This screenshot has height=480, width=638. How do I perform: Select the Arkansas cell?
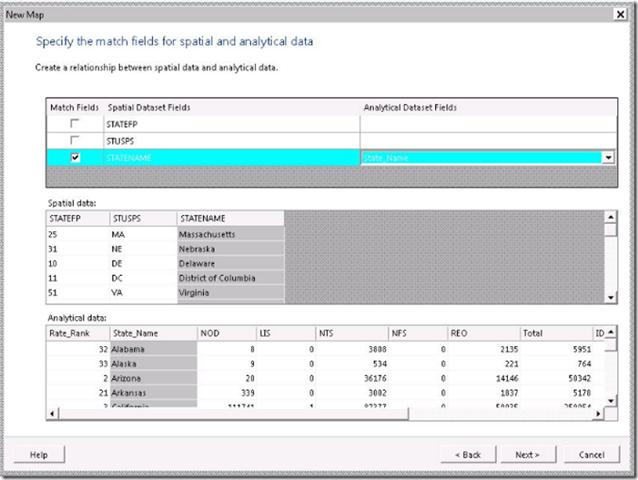coord(154,393)
